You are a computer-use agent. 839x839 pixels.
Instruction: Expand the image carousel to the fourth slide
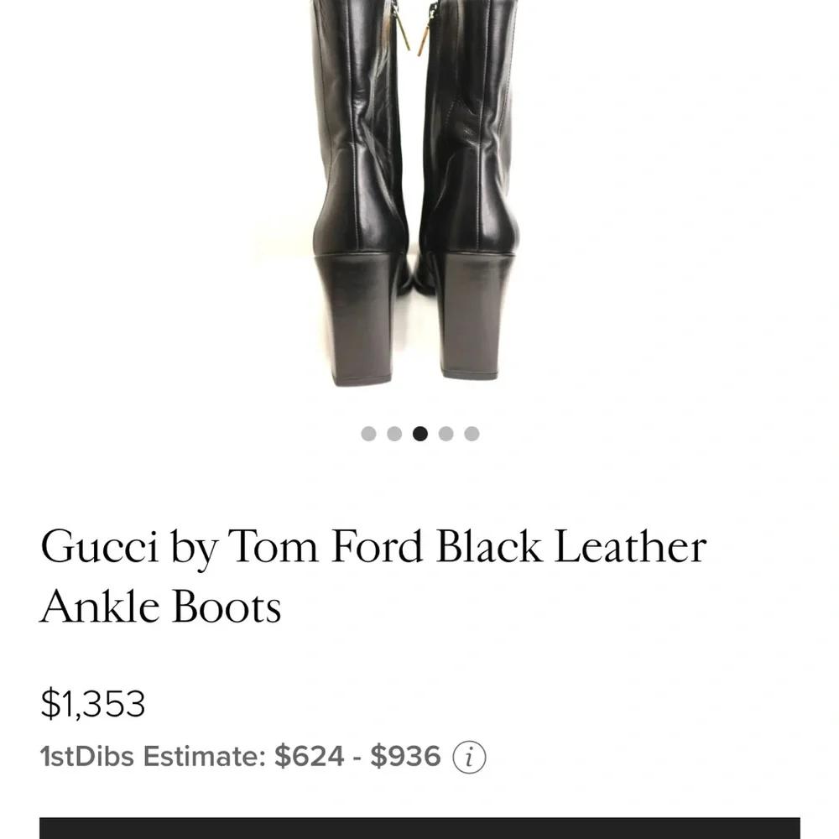point(446,434)
